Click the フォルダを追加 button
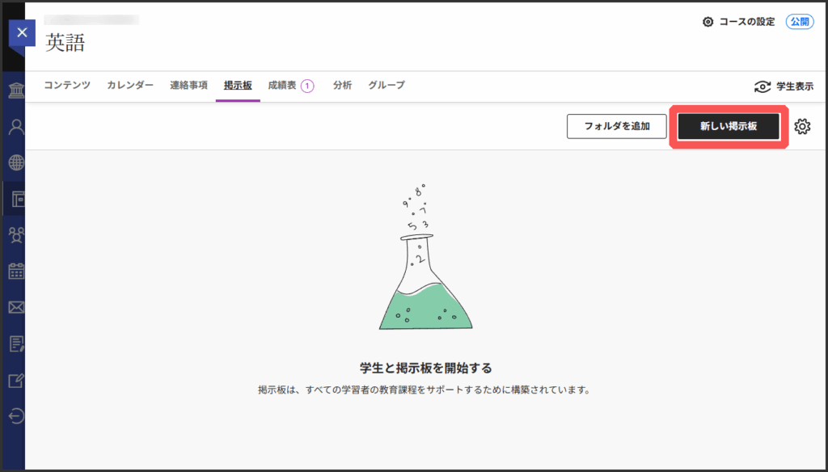Screen dimensions: 828x472 point(617,127)
